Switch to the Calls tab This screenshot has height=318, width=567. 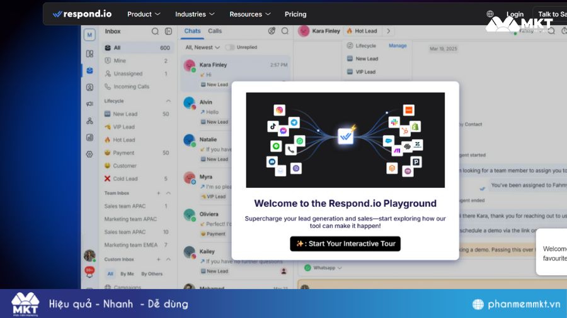click(215, 31)
